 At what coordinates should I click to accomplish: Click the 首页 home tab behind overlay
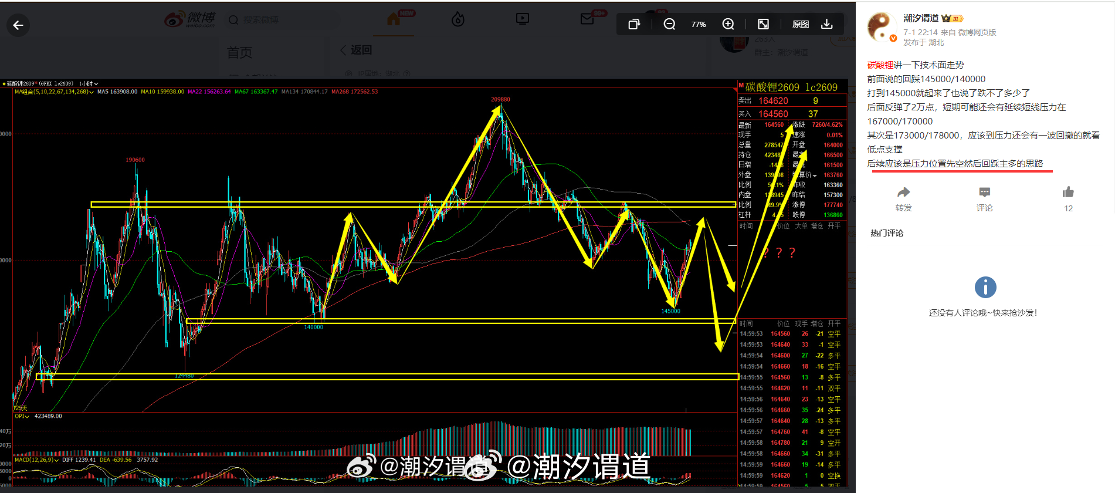(x=239, y=53)
